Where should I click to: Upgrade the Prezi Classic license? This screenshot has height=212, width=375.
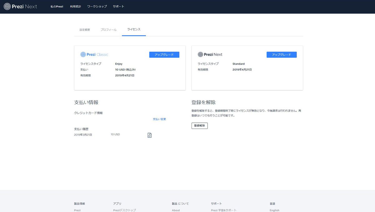click(164, 55)
